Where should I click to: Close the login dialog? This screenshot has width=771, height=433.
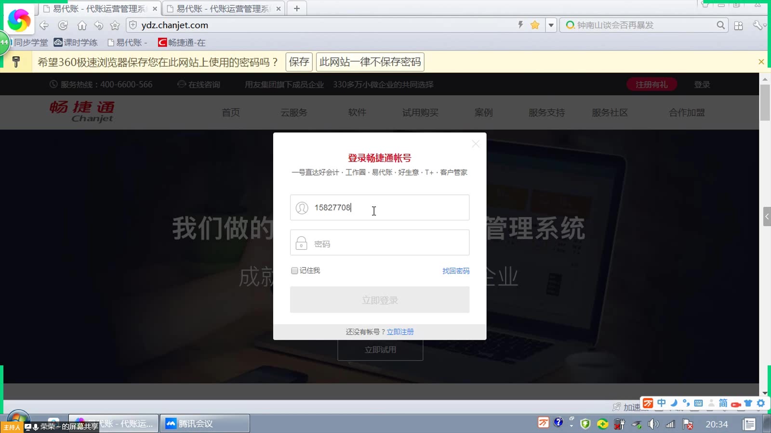click(476, 144)
